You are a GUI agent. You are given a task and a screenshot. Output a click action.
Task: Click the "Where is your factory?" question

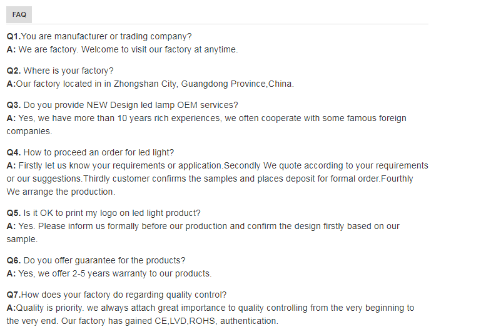(69, 71)
